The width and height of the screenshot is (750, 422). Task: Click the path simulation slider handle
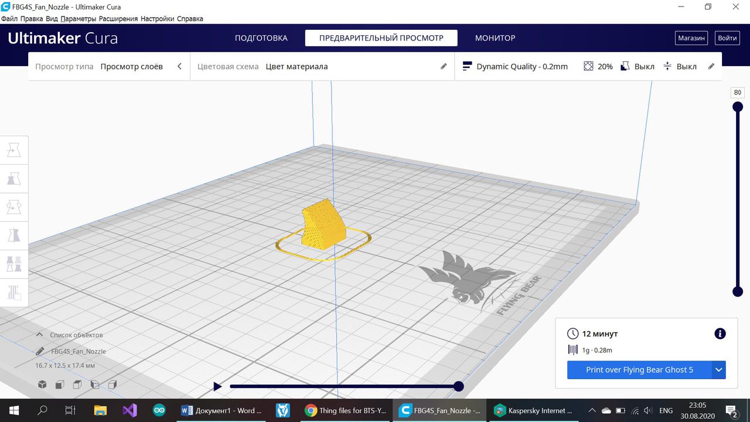click(459, 386)
